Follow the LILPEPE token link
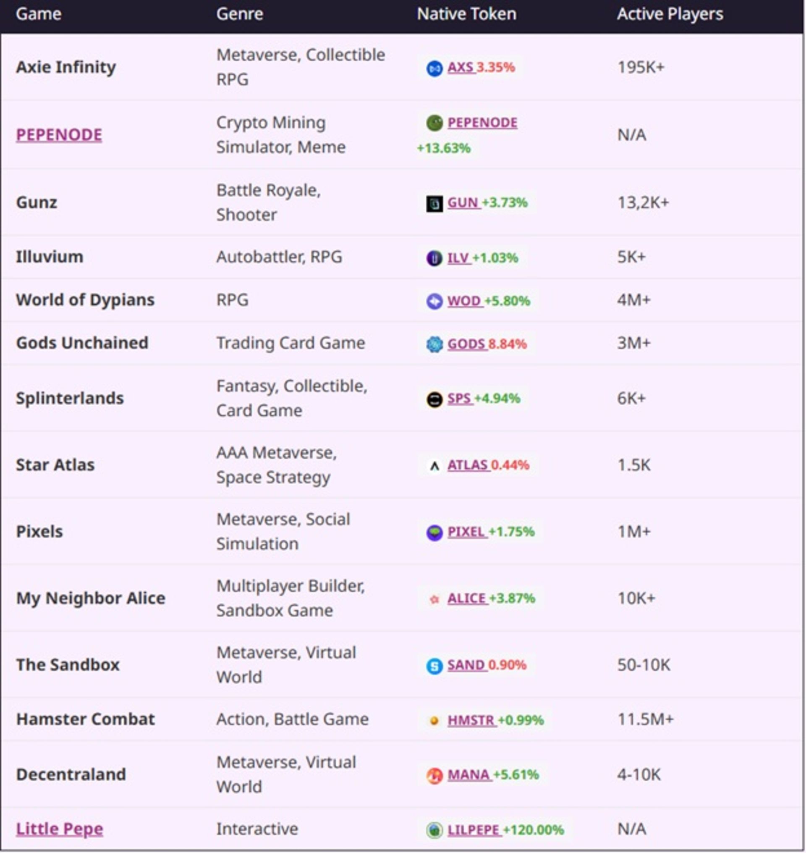Viewport: 806px width, 853px height. 473,830
